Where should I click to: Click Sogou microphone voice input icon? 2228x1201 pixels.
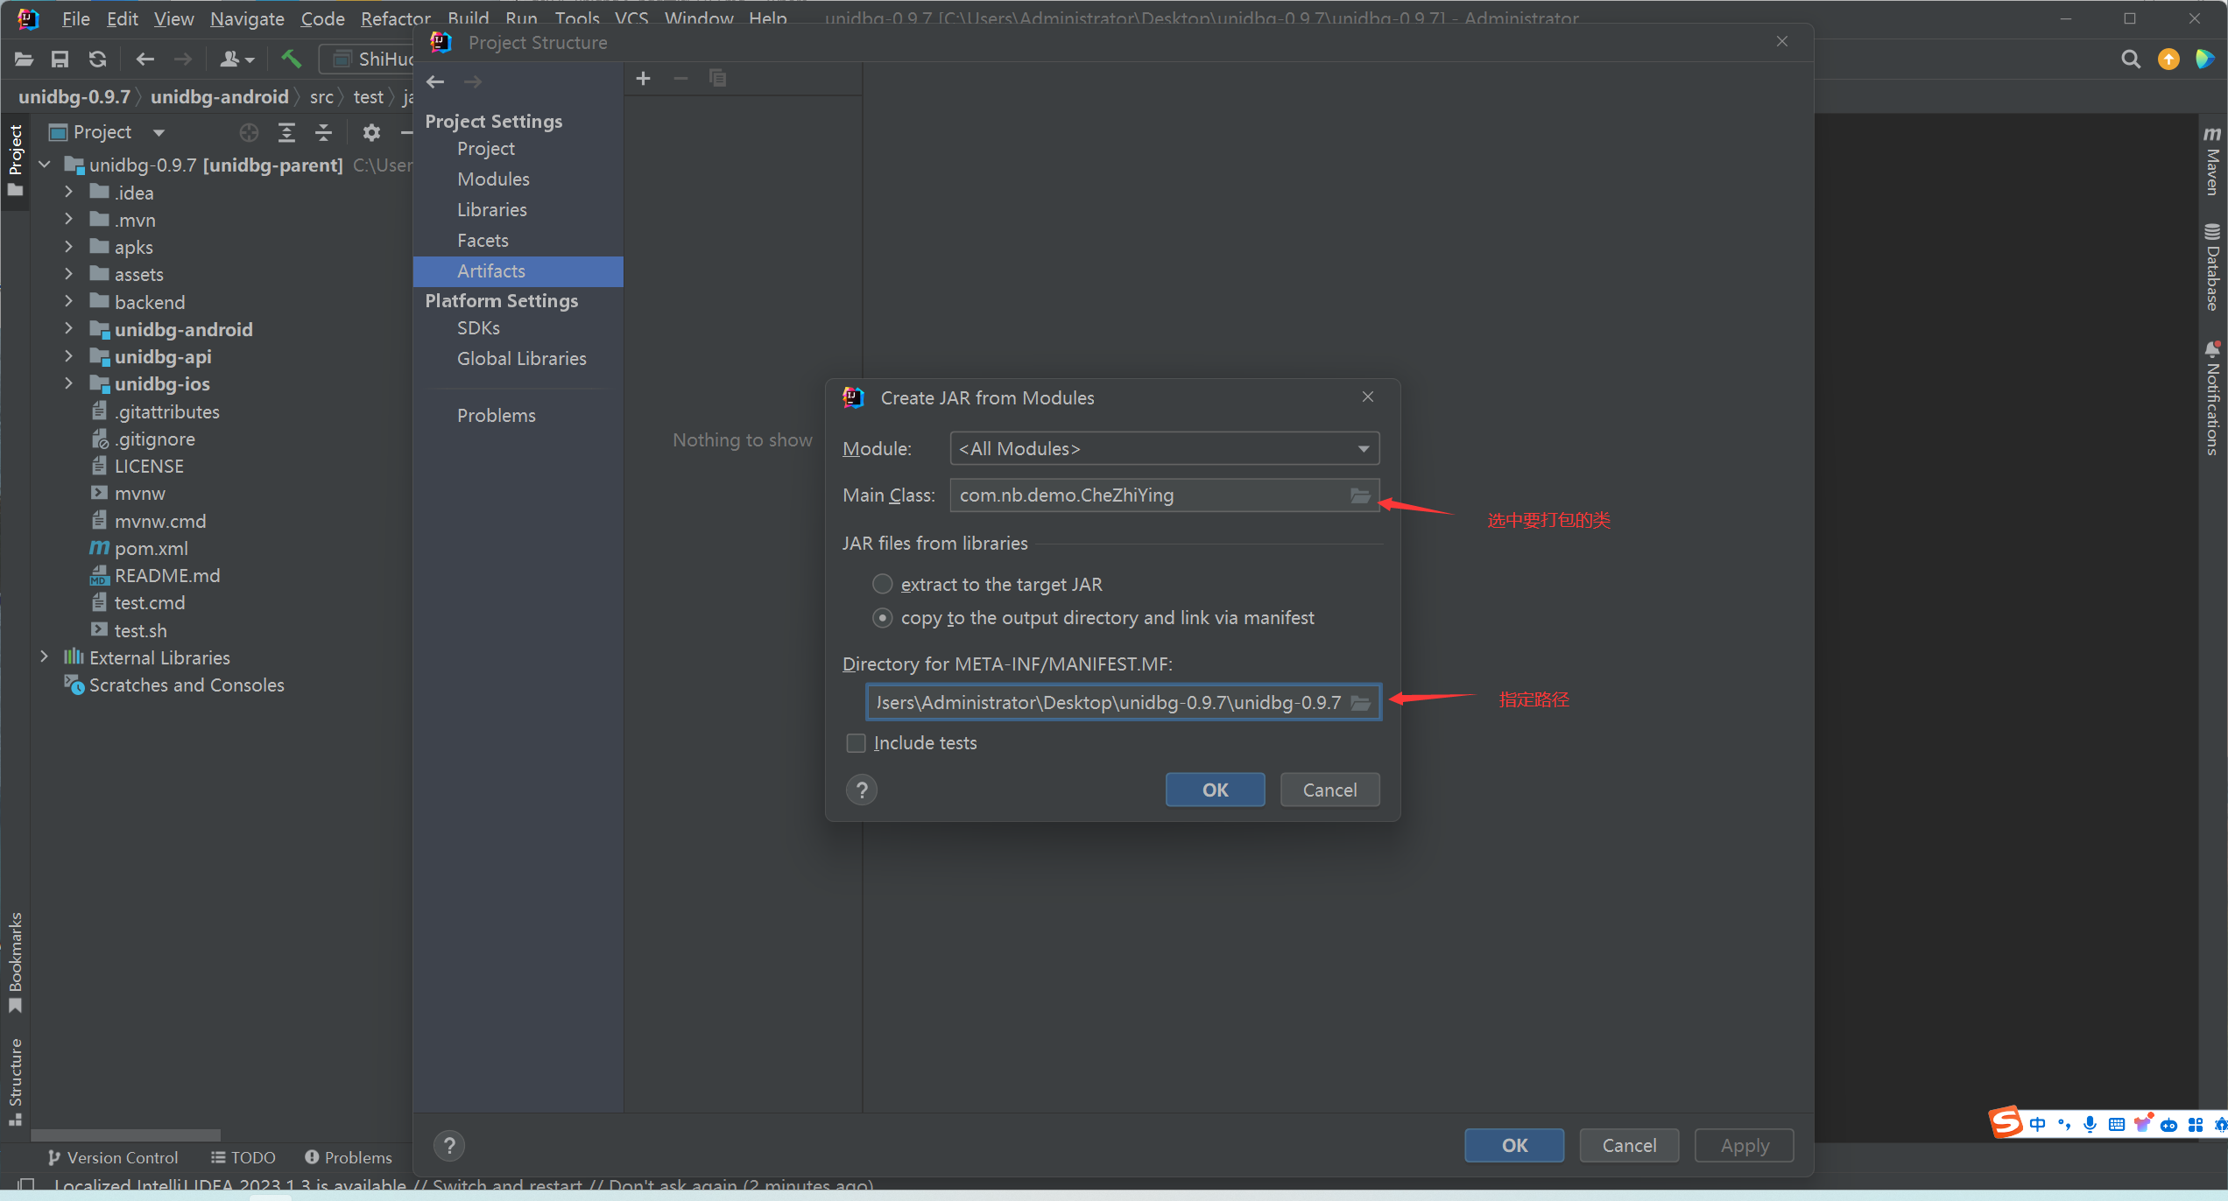click(2090, 1125)
